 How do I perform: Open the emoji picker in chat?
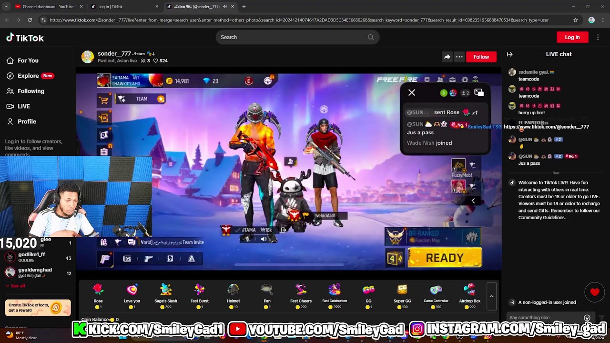(x=587, y=318)
